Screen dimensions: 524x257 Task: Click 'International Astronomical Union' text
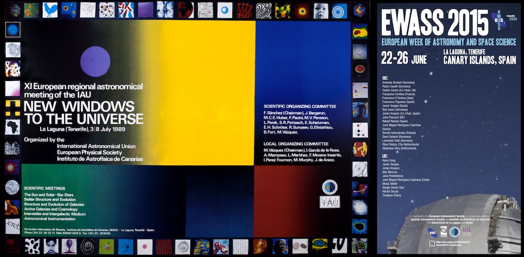click(x=96, y=146)
